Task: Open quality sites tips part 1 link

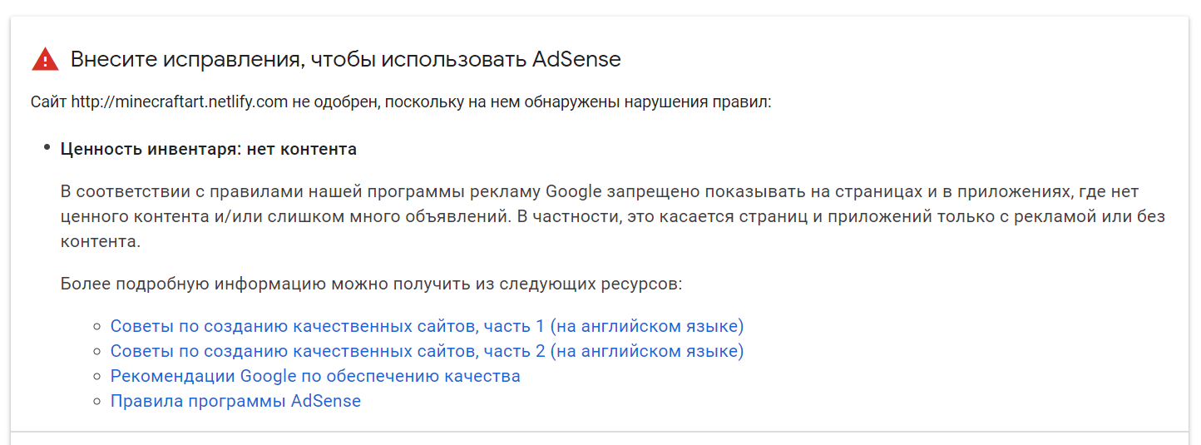Action: [427, 326]
